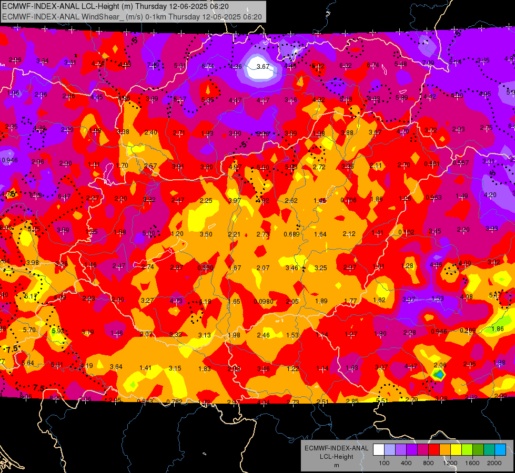Screen dimensions: 515x473
Task: Click the shear value 0.0980
Action: (x=264, y=301)
